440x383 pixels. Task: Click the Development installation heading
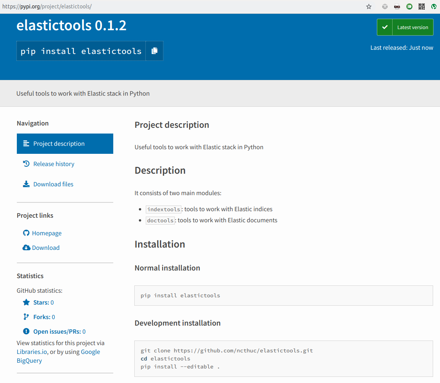click(x=178, y=323)
